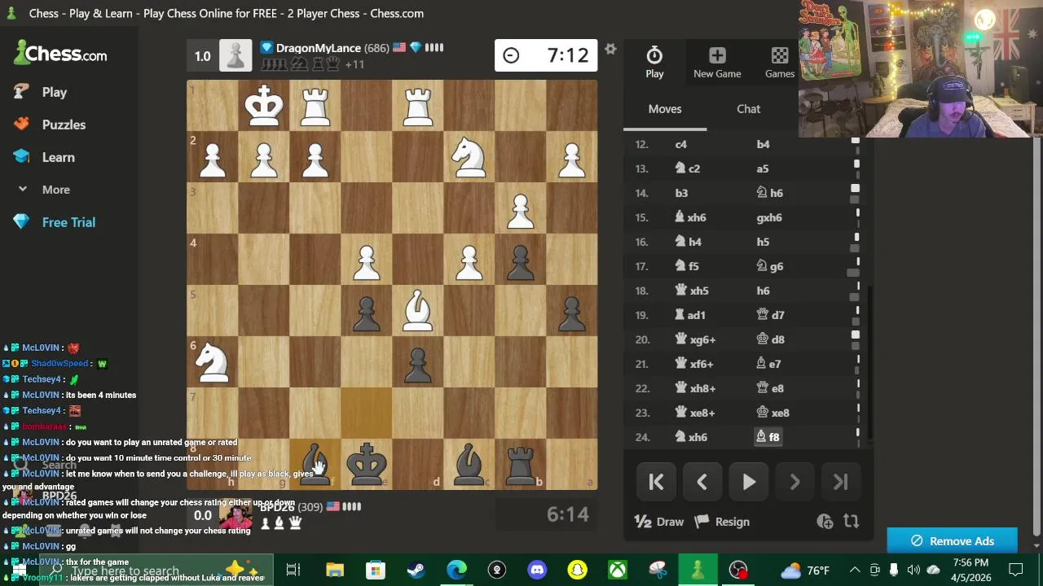Screen dimensions: 1043x586
Task: Open the 7:56 PM clock calendar
Action: (970, 570)
